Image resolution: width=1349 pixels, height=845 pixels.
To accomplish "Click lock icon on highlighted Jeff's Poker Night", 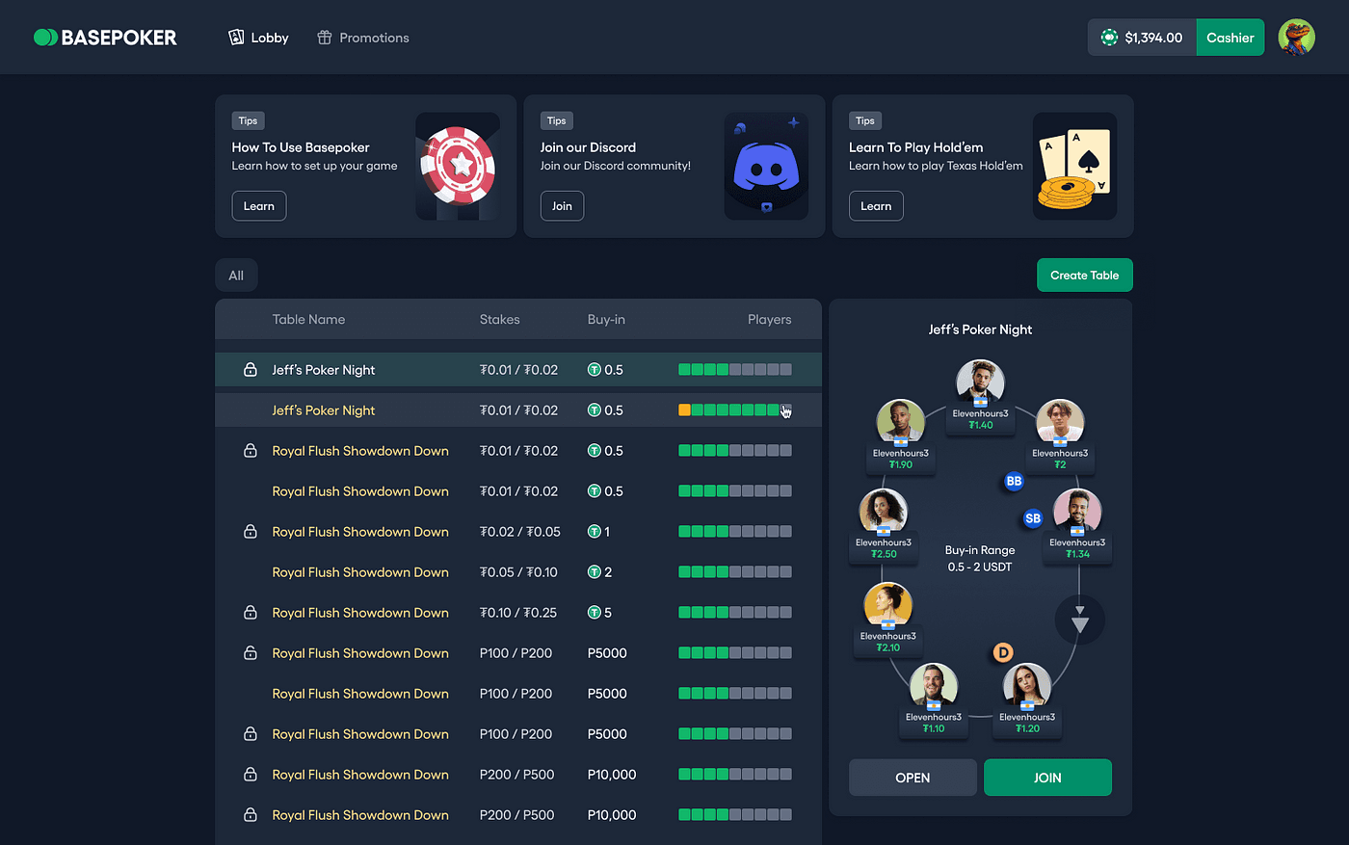I will (251, 370).
